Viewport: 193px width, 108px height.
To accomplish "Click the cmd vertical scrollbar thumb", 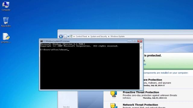I will pyautogui.click(x=141, y=47).
